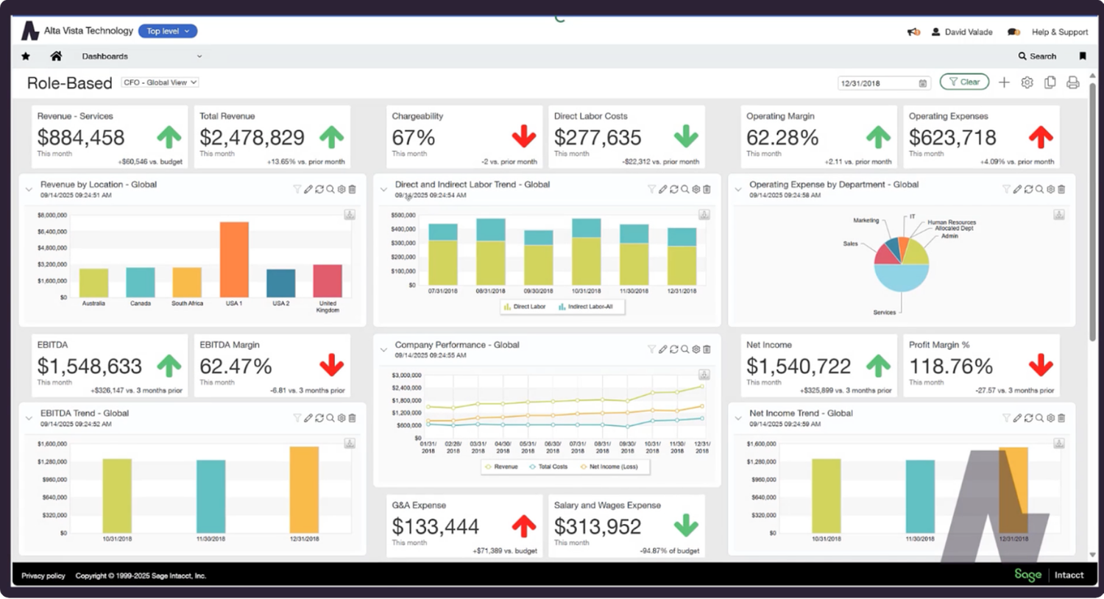Open the G&A Expense $133,444 card
Image resolution: width=1104 pixels, height=599 pixels.
(x=464, y=526)
